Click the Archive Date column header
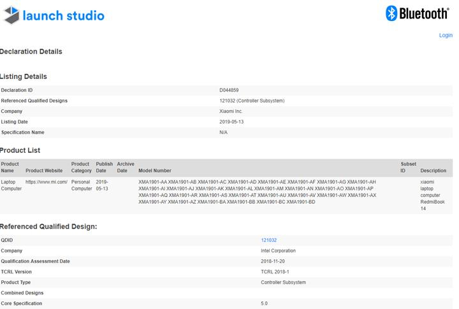 coord(126,168)
